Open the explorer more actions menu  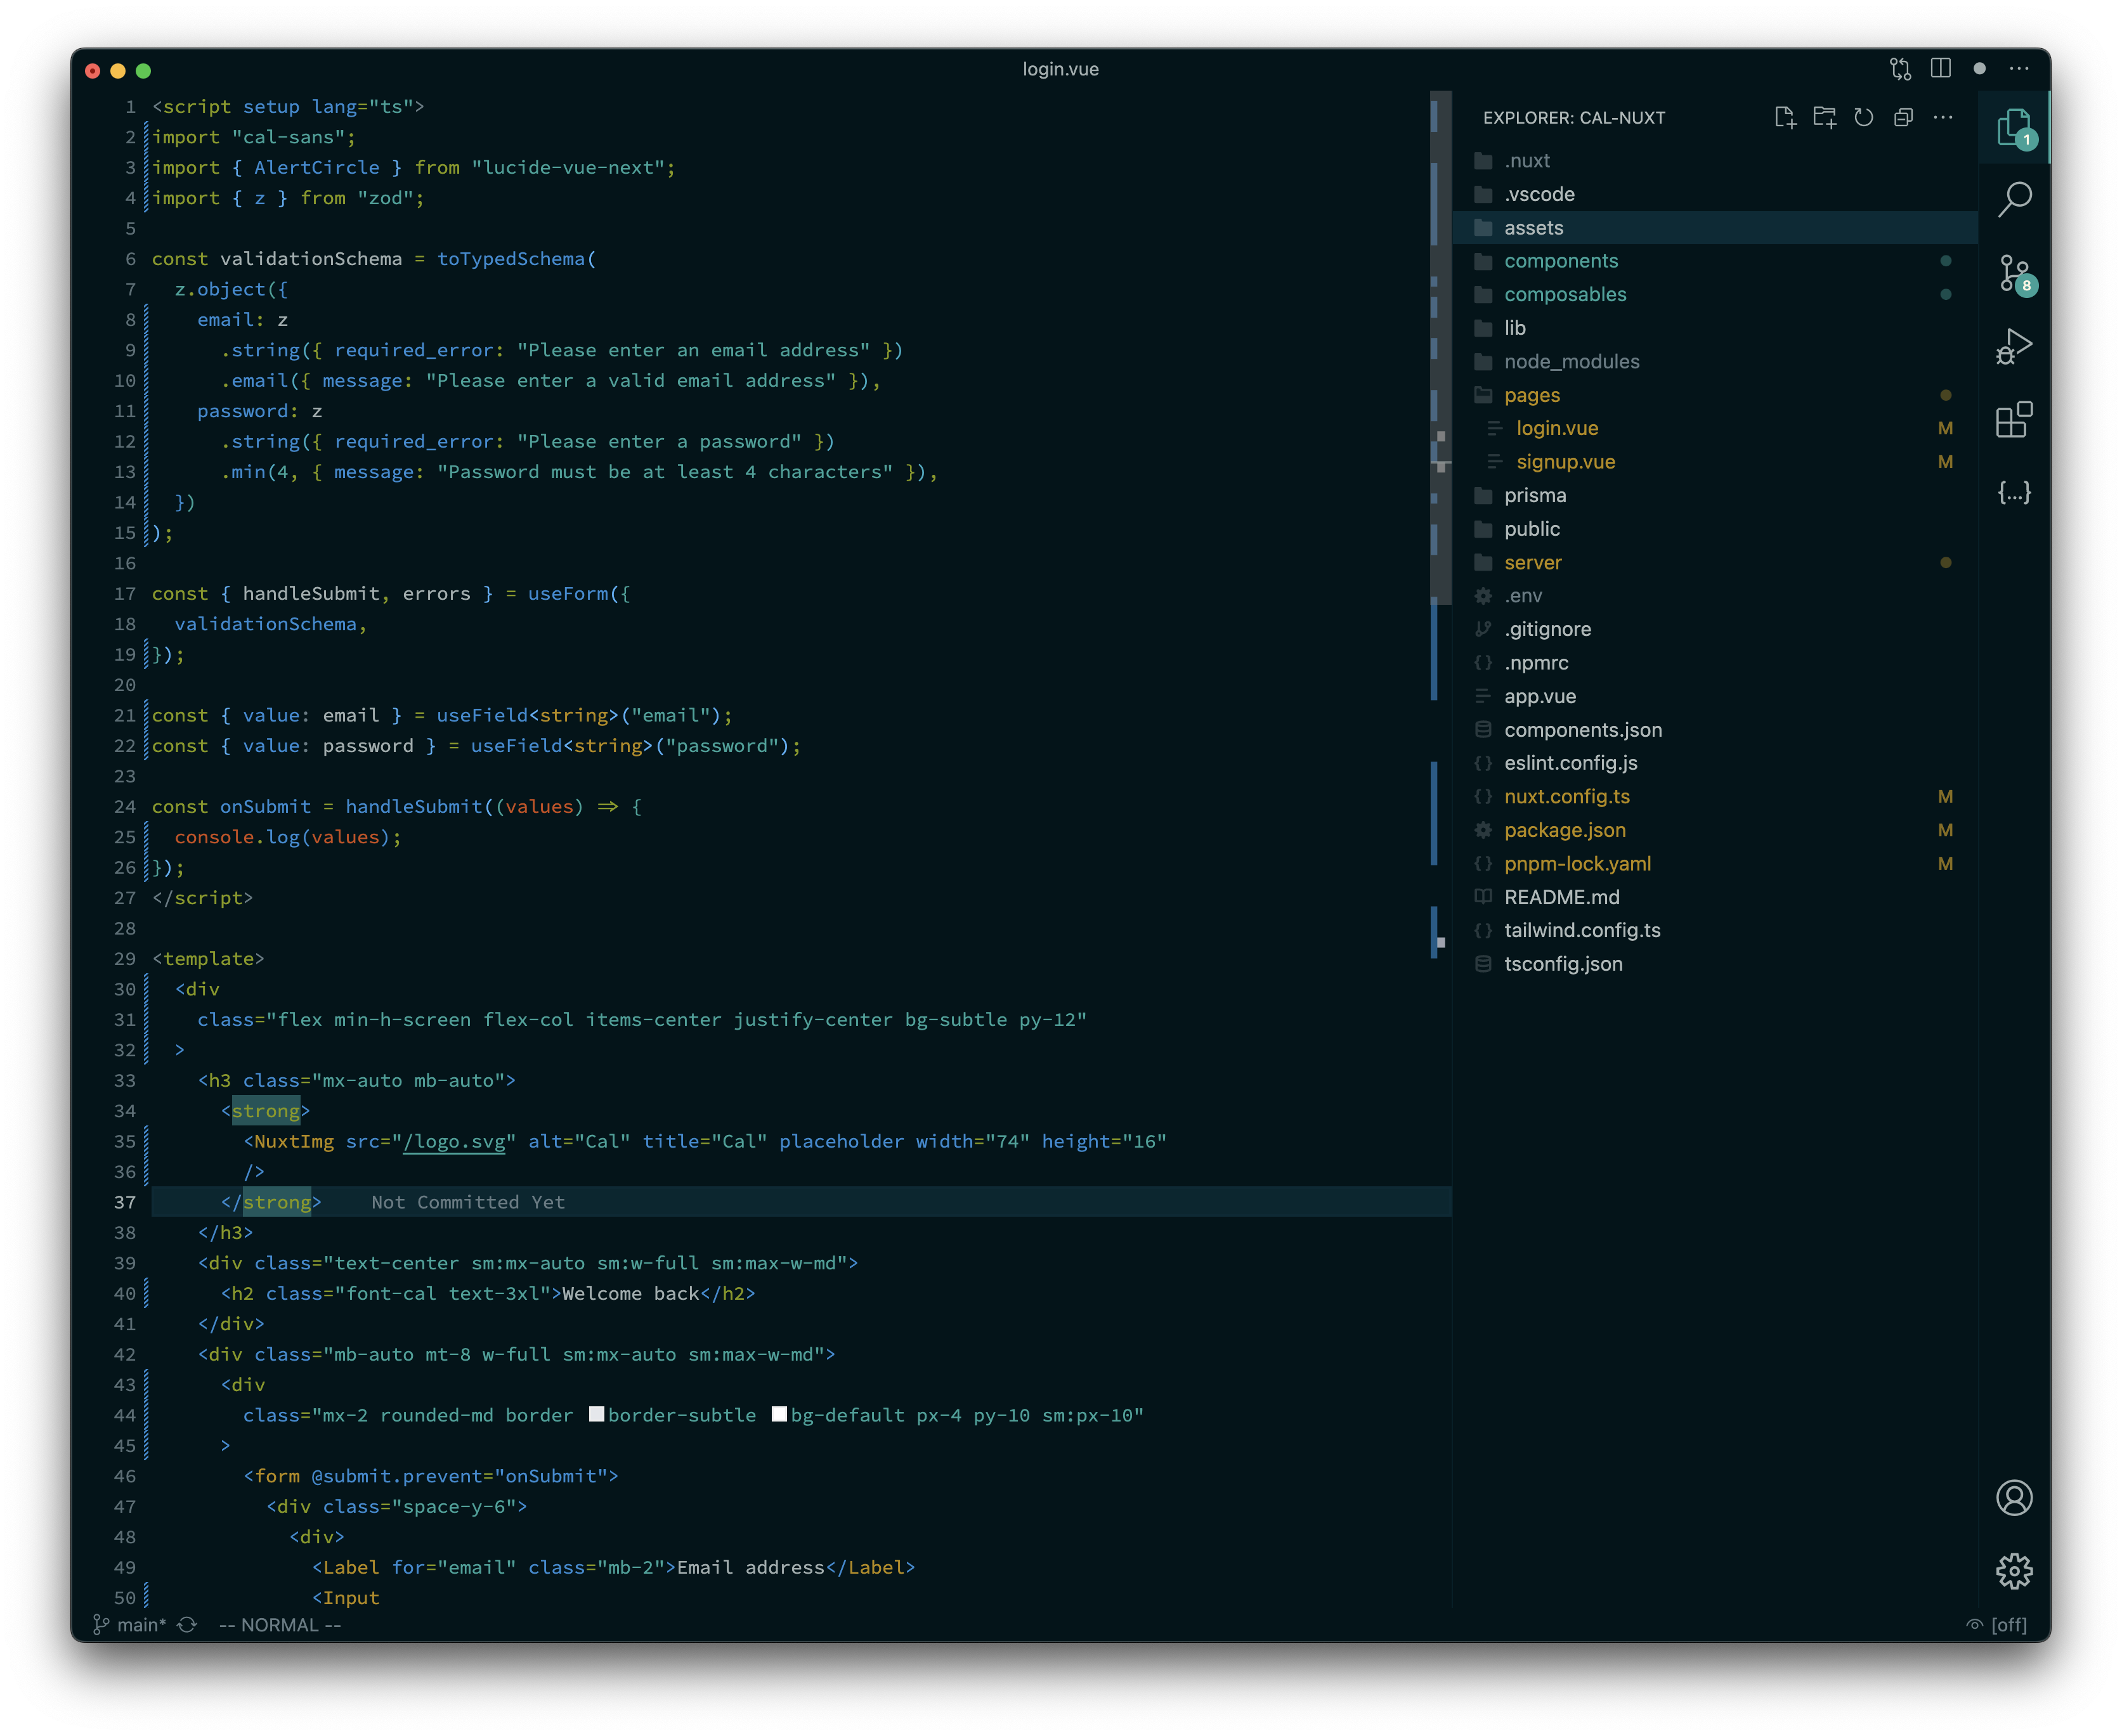[x=1943, y=118]
